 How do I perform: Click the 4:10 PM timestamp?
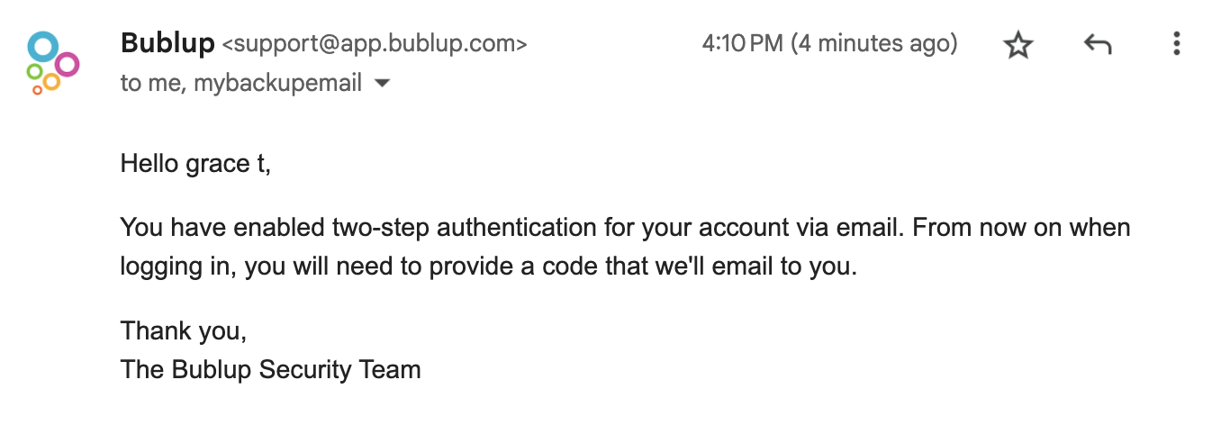pyautogui.click(x=742, y=43)
